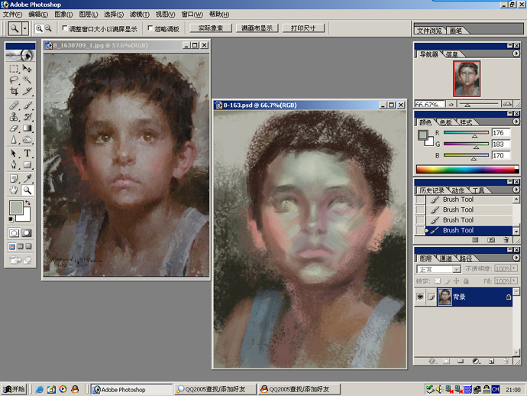Open 窗口(W) menu
527x396 pixels.
[192, 14]
